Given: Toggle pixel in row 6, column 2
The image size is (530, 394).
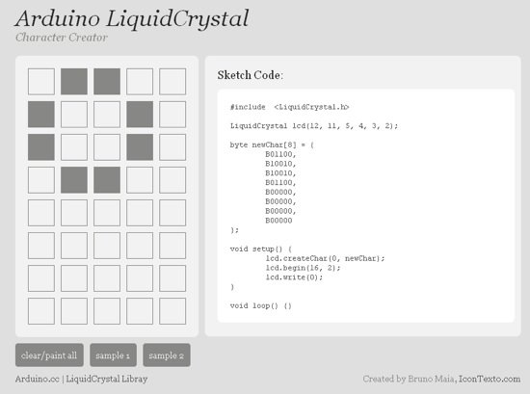Looking at the screenshot, I should tap(74, 246).
